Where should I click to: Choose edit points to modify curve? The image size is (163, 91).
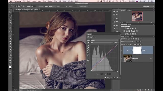coord(88,53)
